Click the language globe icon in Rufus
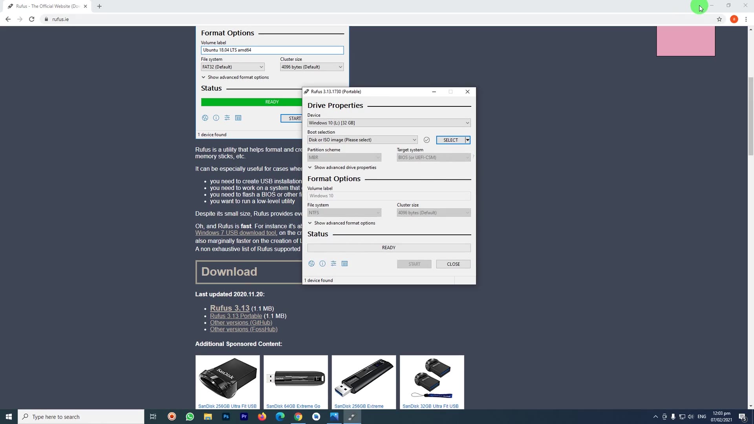This screenshot has width=754, height=424. 311,264
